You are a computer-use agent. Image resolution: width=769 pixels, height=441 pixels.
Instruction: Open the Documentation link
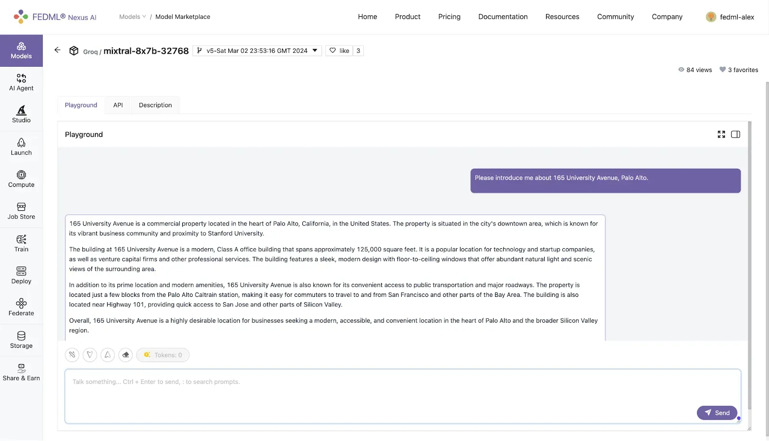click(x=503, y=17)
